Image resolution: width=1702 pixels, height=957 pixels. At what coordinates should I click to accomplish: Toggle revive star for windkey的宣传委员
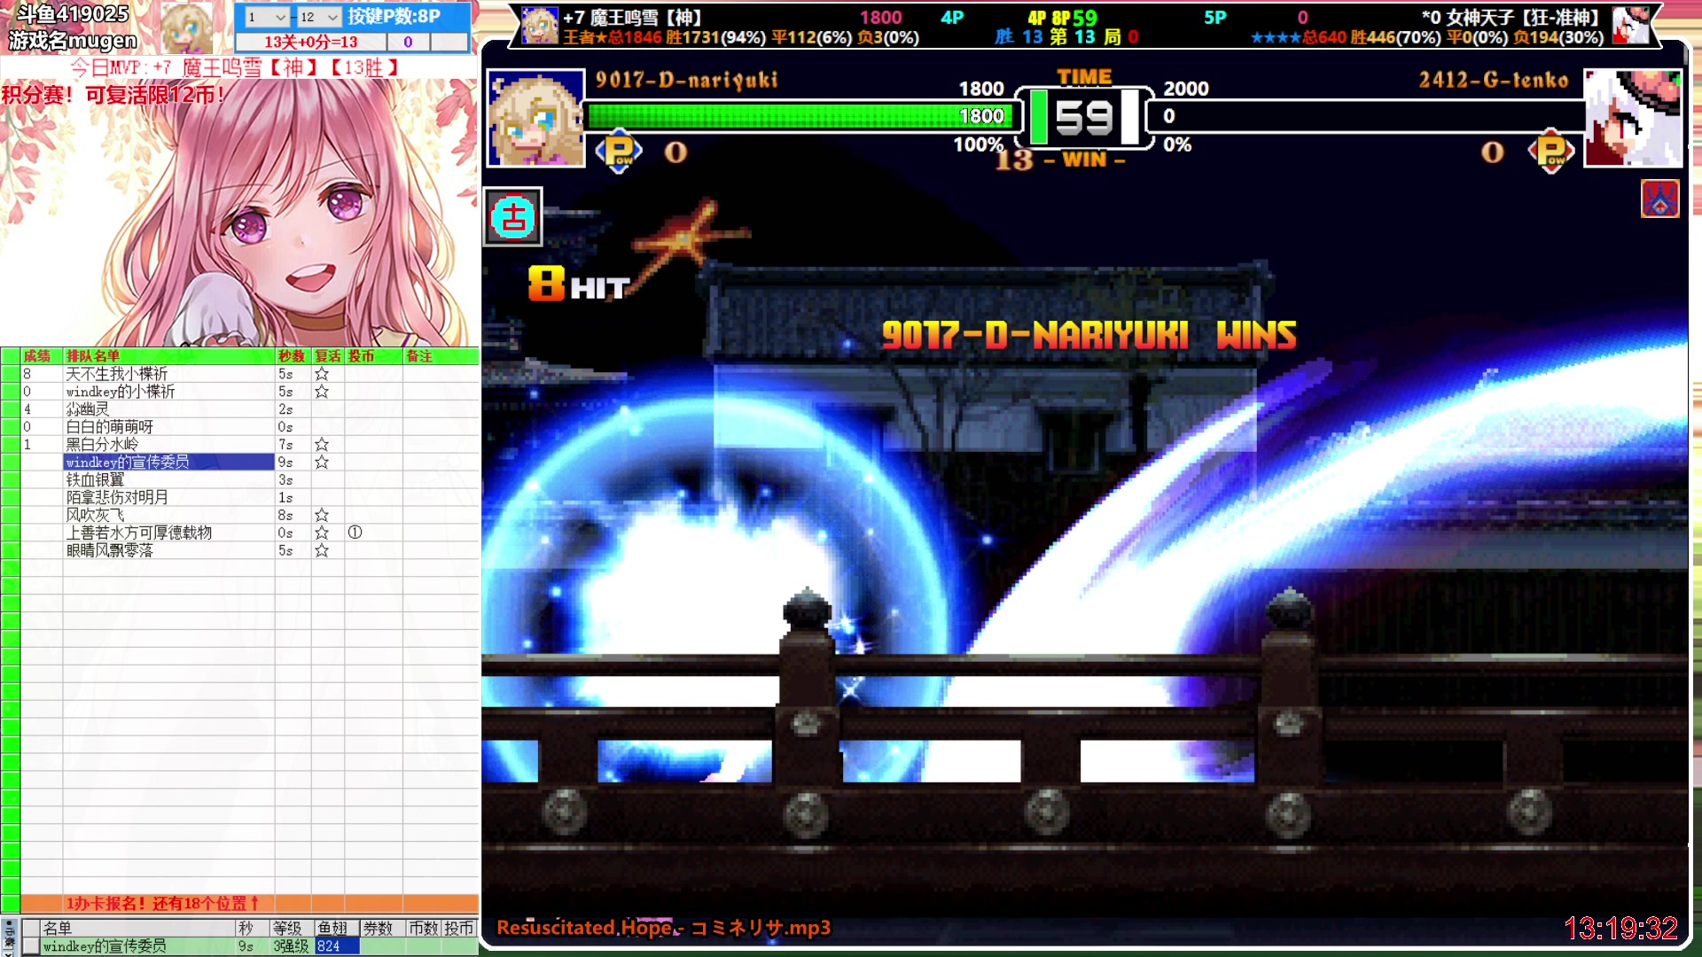click(322, 463)
